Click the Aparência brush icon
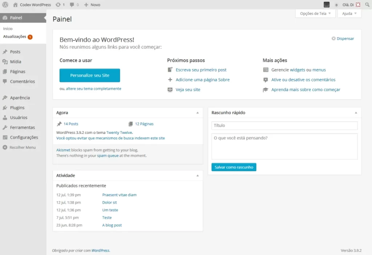This screenshot has height=255, width=372. pos(5,98)
